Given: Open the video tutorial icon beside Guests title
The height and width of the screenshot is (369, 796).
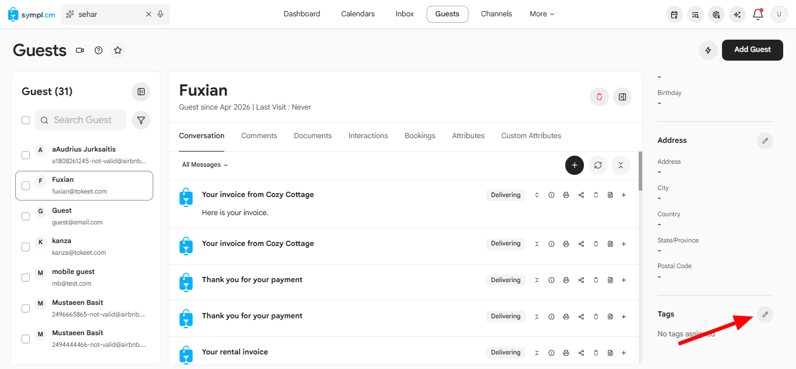Looking at the screenshot, I should pyautogui.click(x=80, y=50).
